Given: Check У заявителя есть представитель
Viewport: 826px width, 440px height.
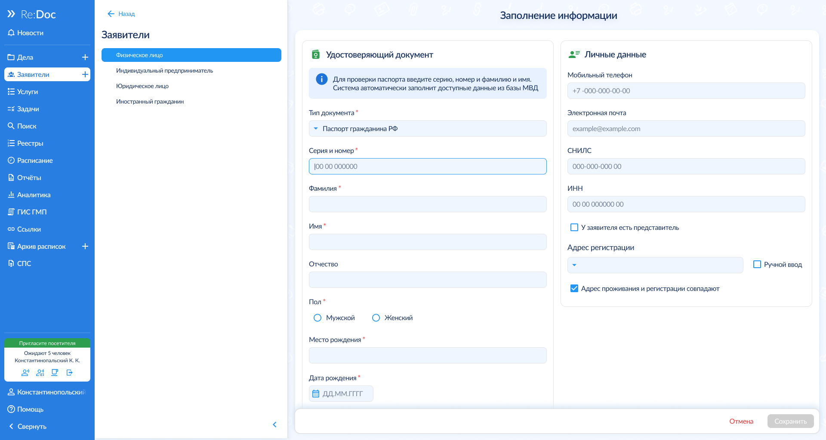Looking at the screenshot, I should pyautogui.click(x=574, y=227).
